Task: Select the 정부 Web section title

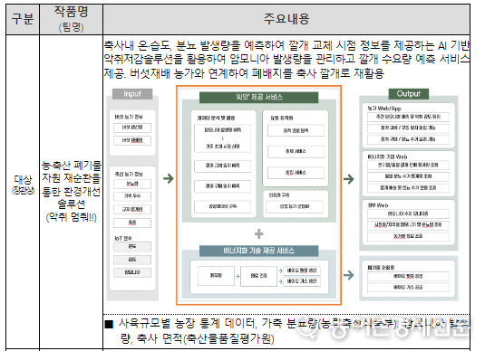Action: tap(378, 205)
